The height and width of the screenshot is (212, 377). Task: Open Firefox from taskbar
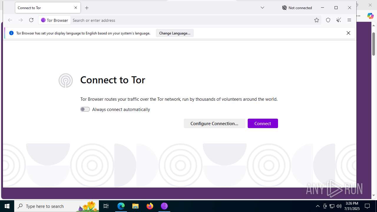[x=150, y=206]
